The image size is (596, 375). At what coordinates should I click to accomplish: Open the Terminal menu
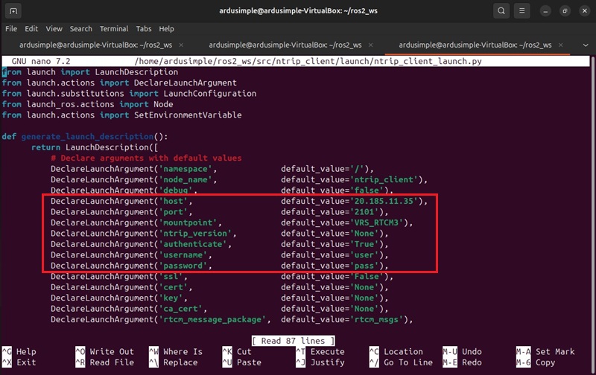(114, 28)
